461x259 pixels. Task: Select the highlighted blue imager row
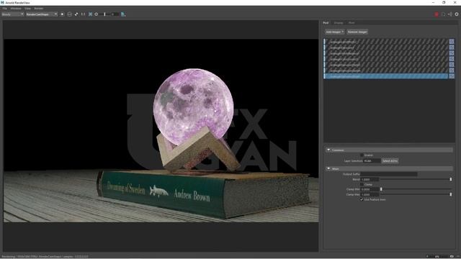click(x=386, y=76)
